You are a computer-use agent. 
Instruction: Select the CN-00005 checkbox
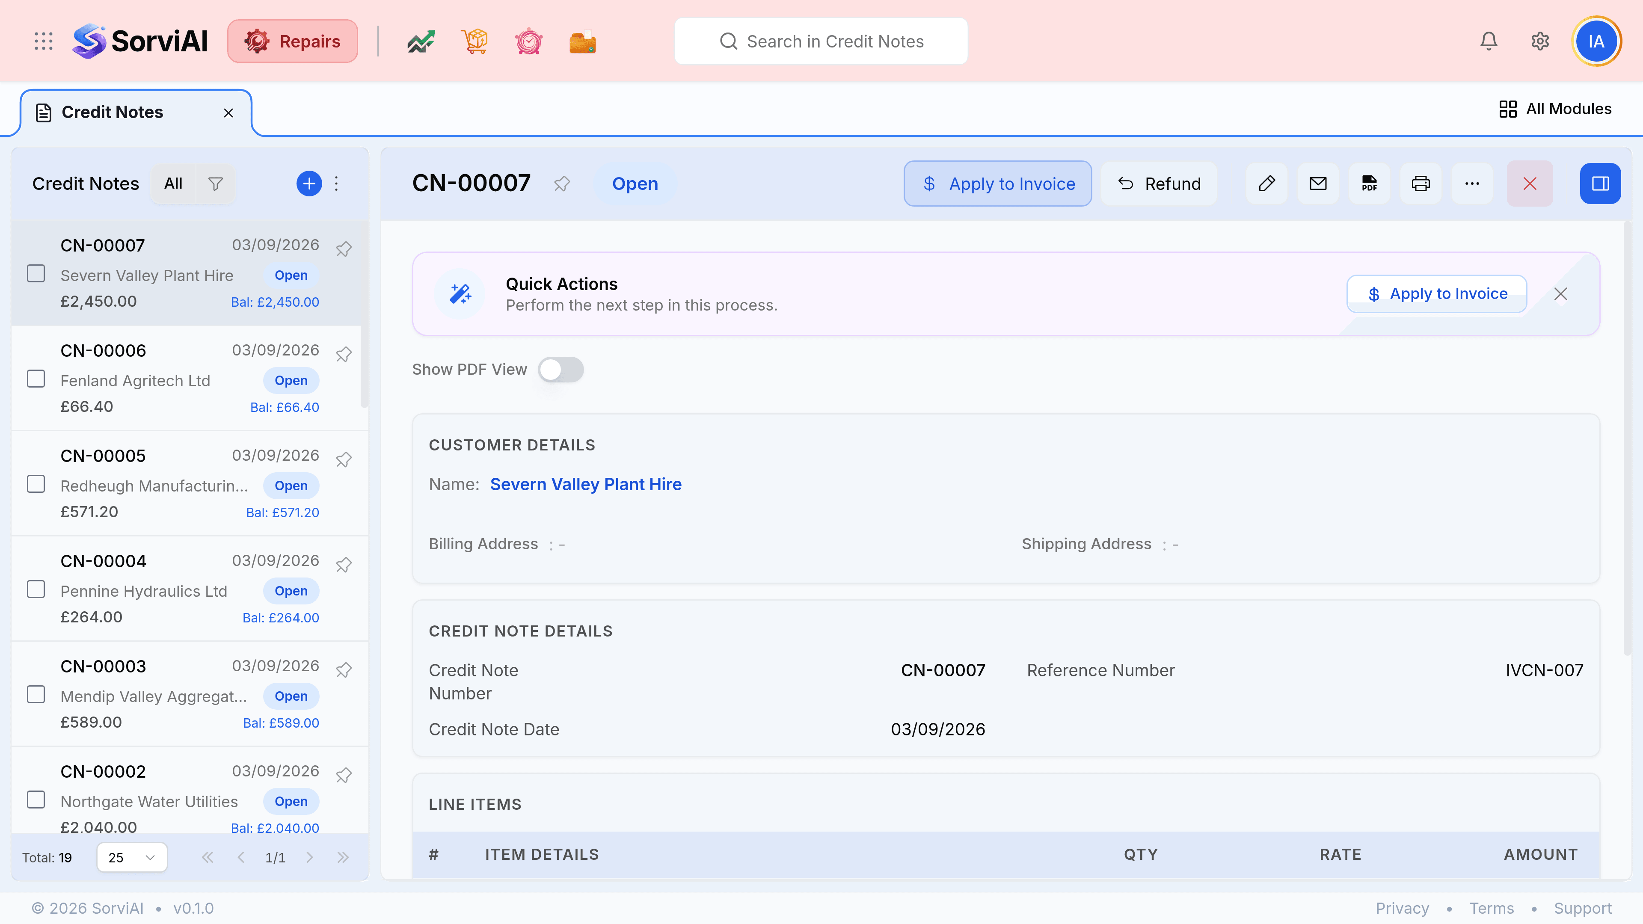tap(36, 484)
